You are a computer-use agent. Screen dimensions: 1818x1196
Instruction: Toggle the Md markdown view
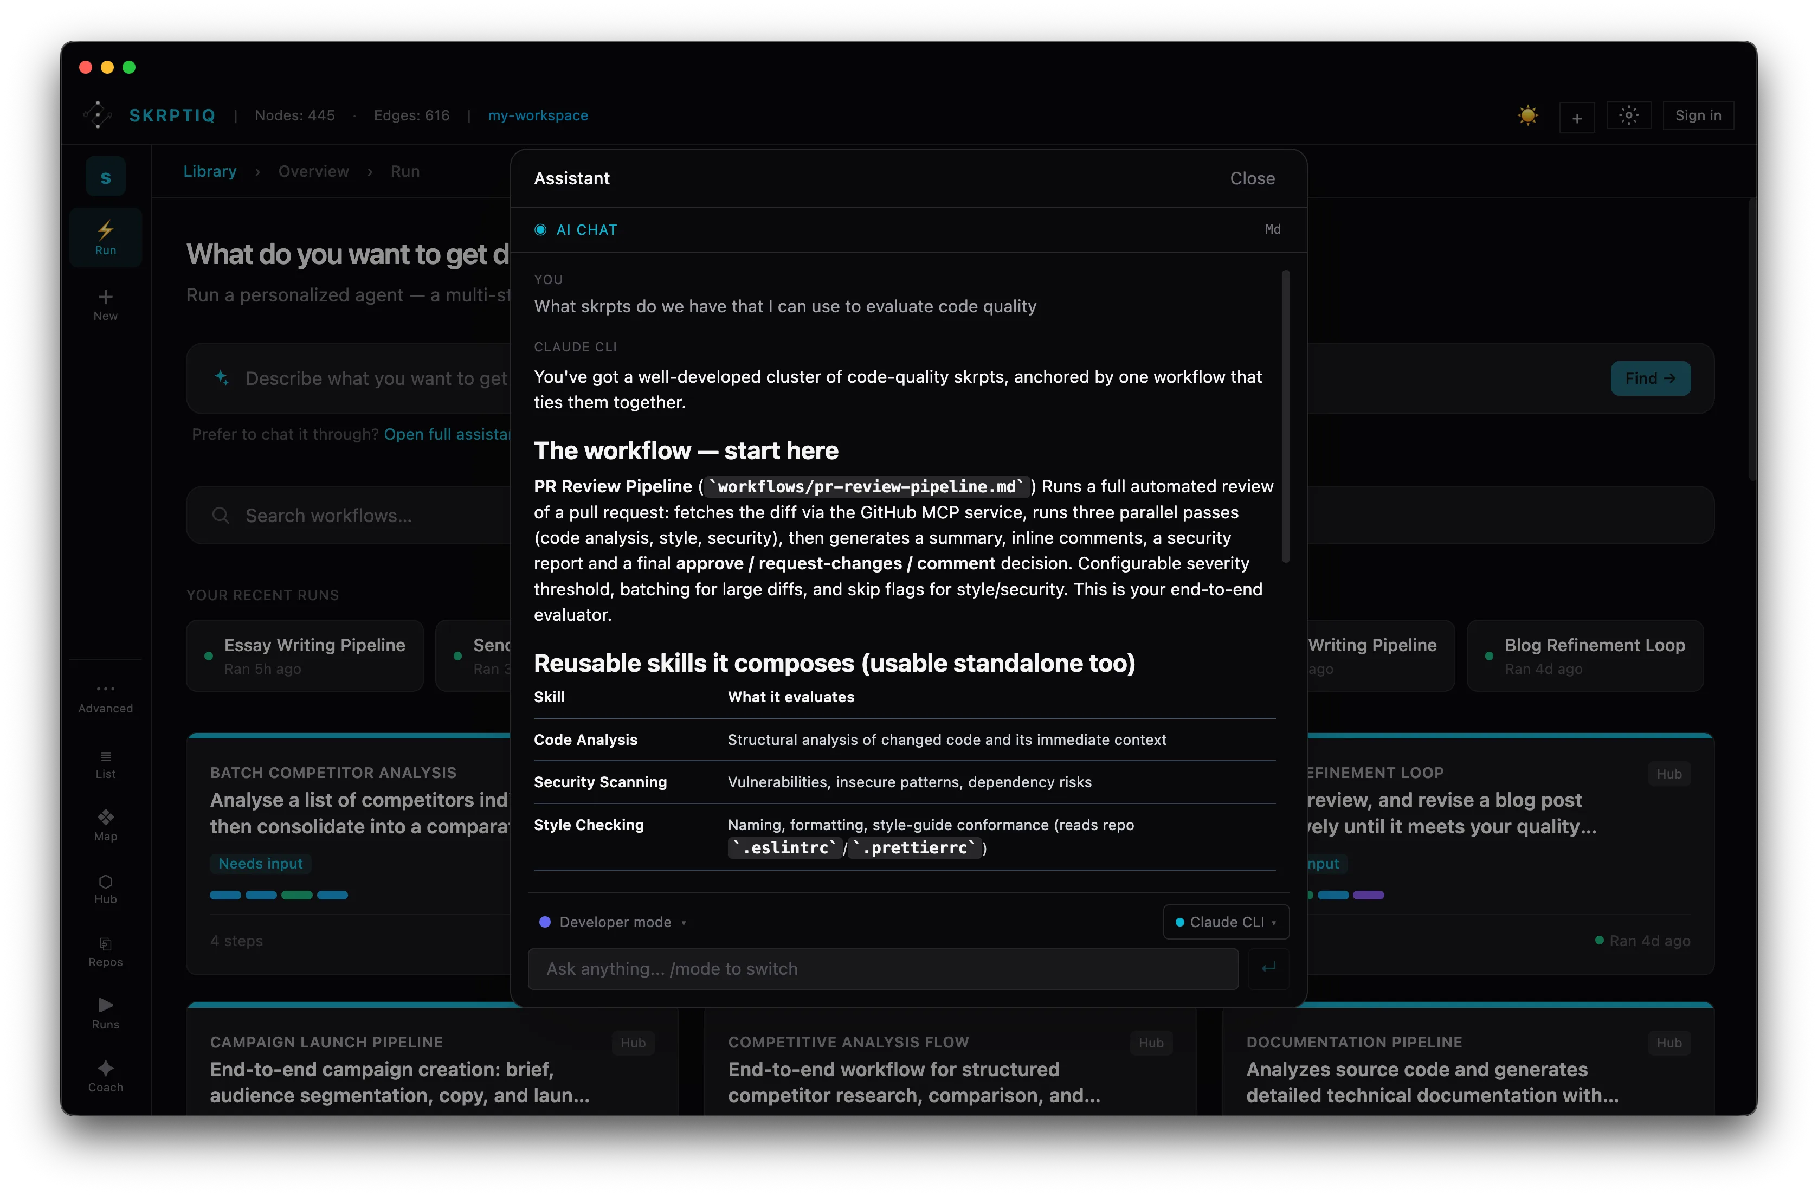point(1273,229)
